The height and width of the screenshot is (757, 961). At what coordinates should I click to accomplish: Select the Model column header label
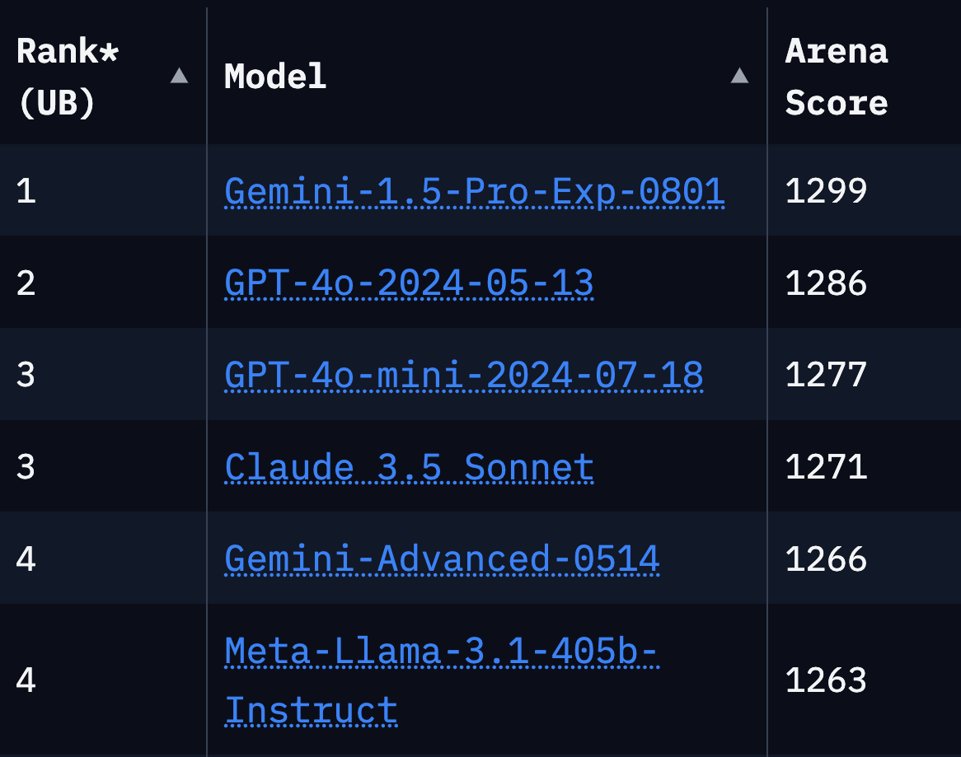click(x=275, y=77)
